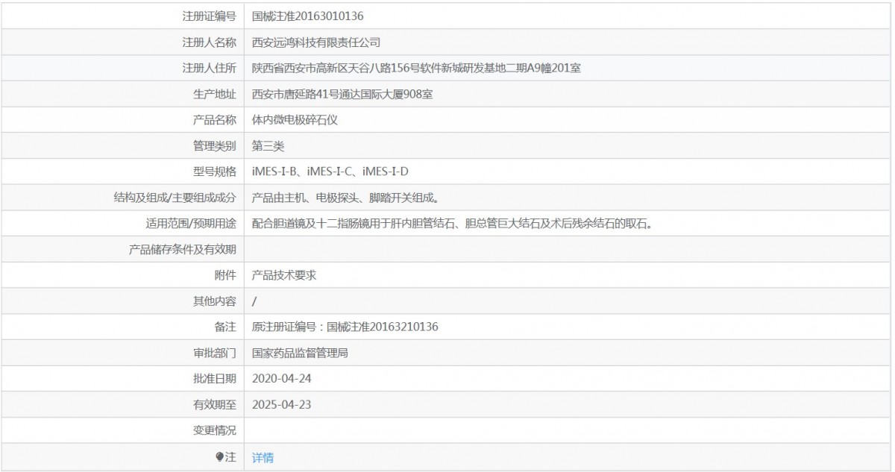Screen dimensions: 895x472
Task: Click the 生产地址 label
Action: pos(215,94)
